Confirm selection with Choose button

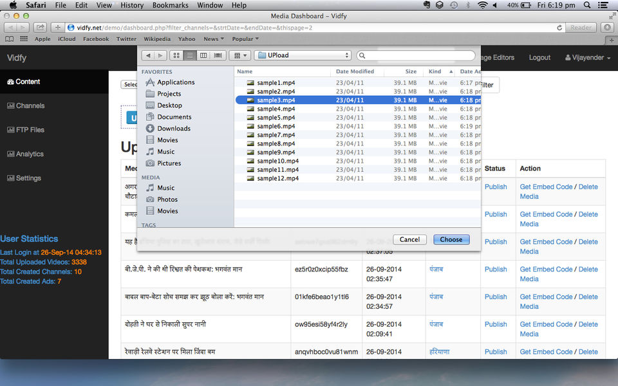[x=451, y=239]
